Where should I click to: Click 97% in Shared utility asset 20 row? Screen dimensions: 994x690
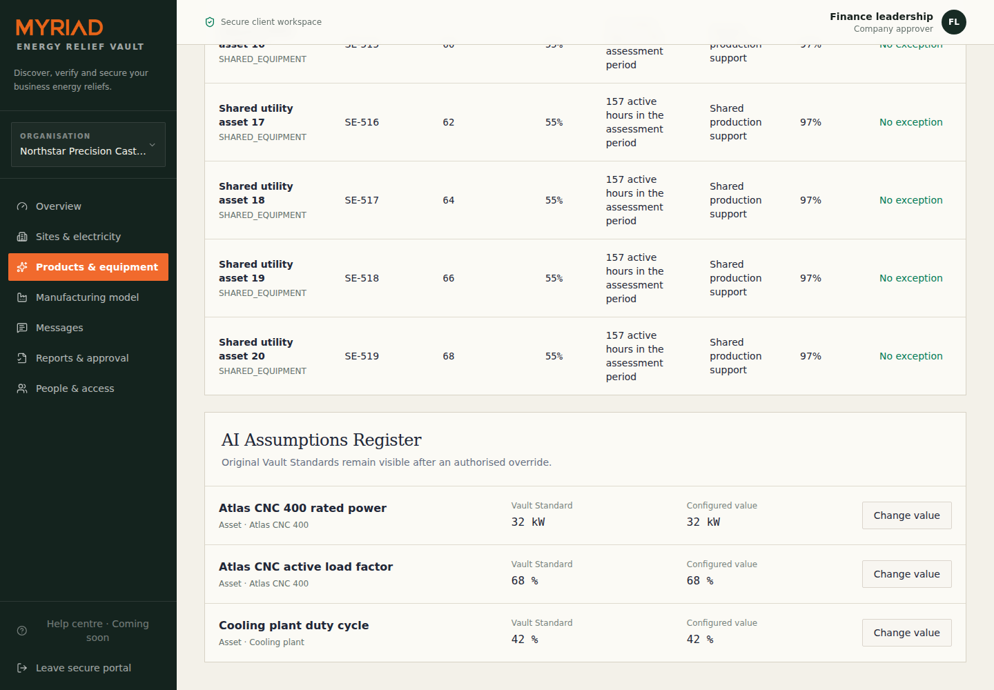(x=810, y=356)
